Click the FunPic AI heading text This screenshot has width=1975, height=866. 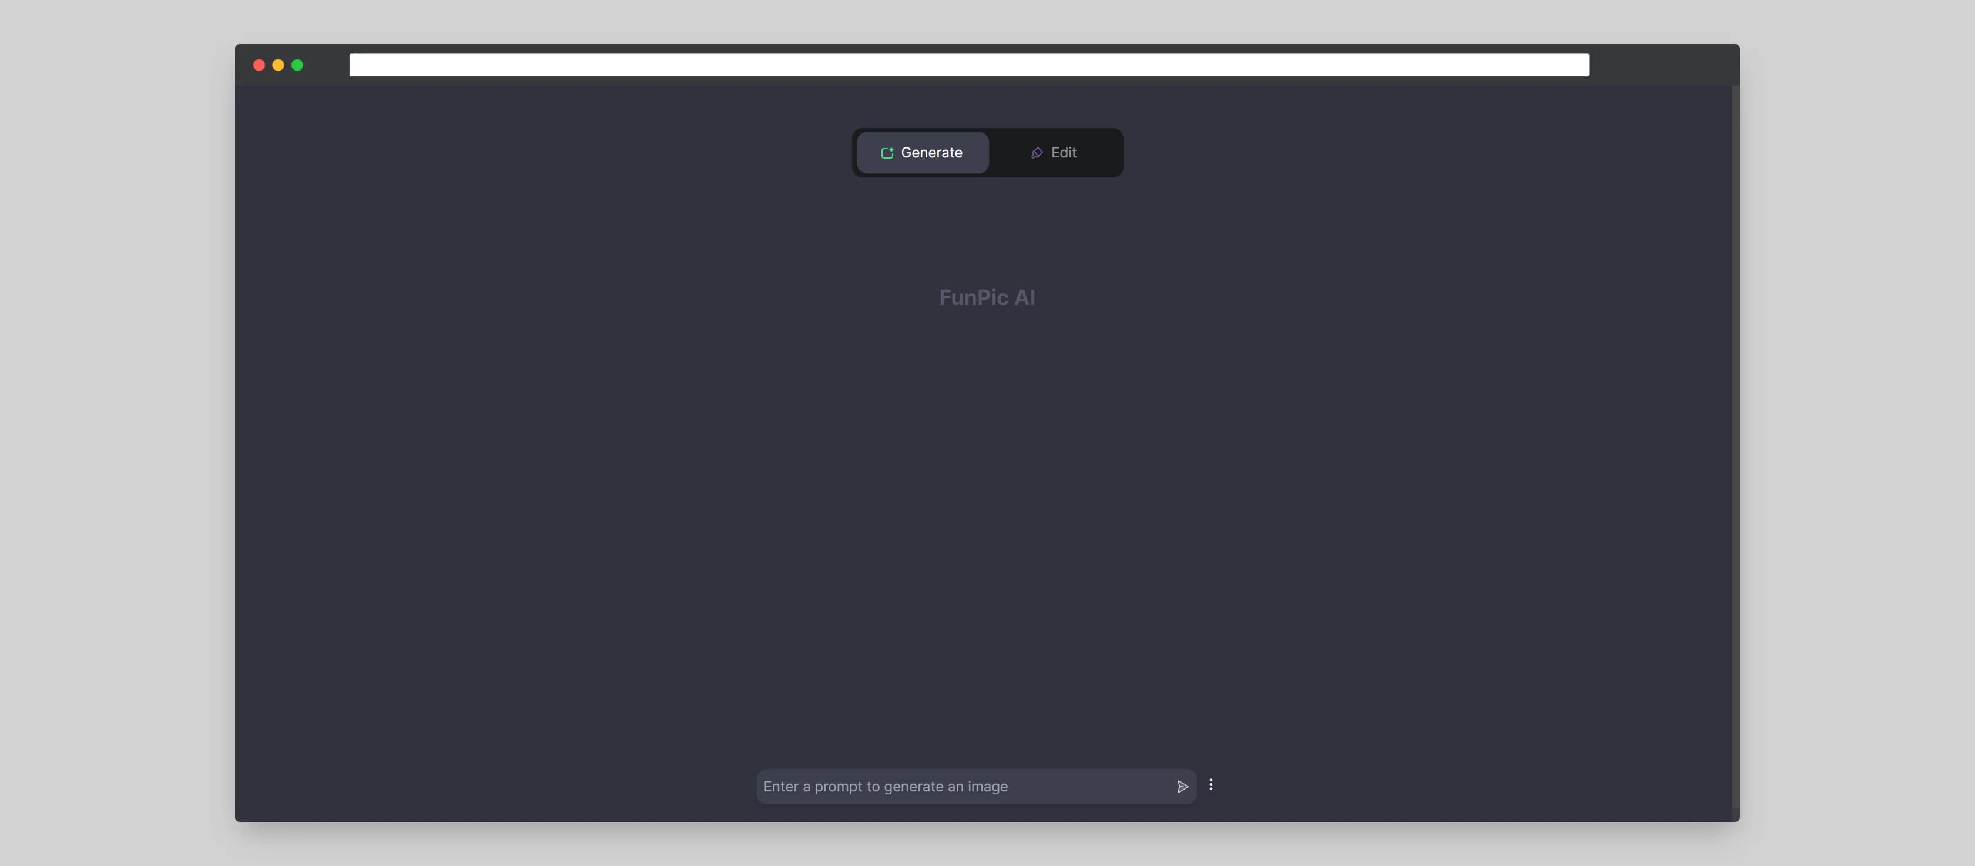[987, 297]
